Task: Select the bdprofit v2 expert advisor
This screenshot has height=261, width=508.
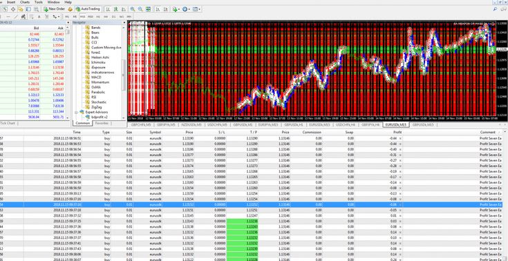Action: (x=99, y=117)
